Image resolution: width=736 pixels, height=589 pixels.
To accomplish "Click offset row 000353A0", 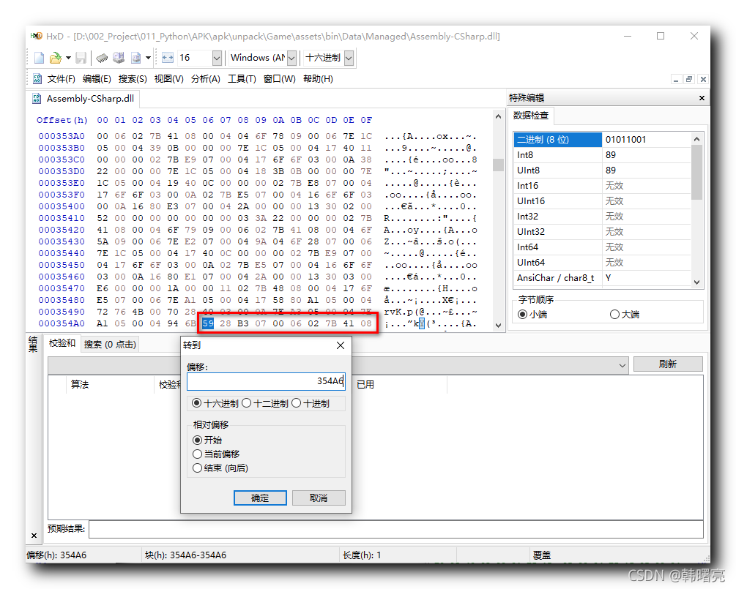I will click(62, 136).
